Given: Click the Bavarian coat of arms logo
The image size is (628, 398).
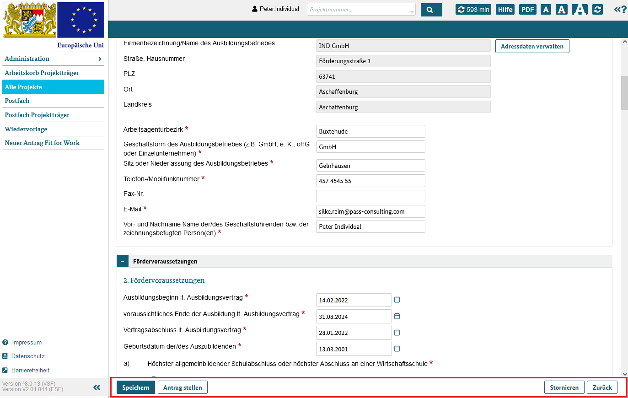Looking at the screenshot, I should point(30,20).
